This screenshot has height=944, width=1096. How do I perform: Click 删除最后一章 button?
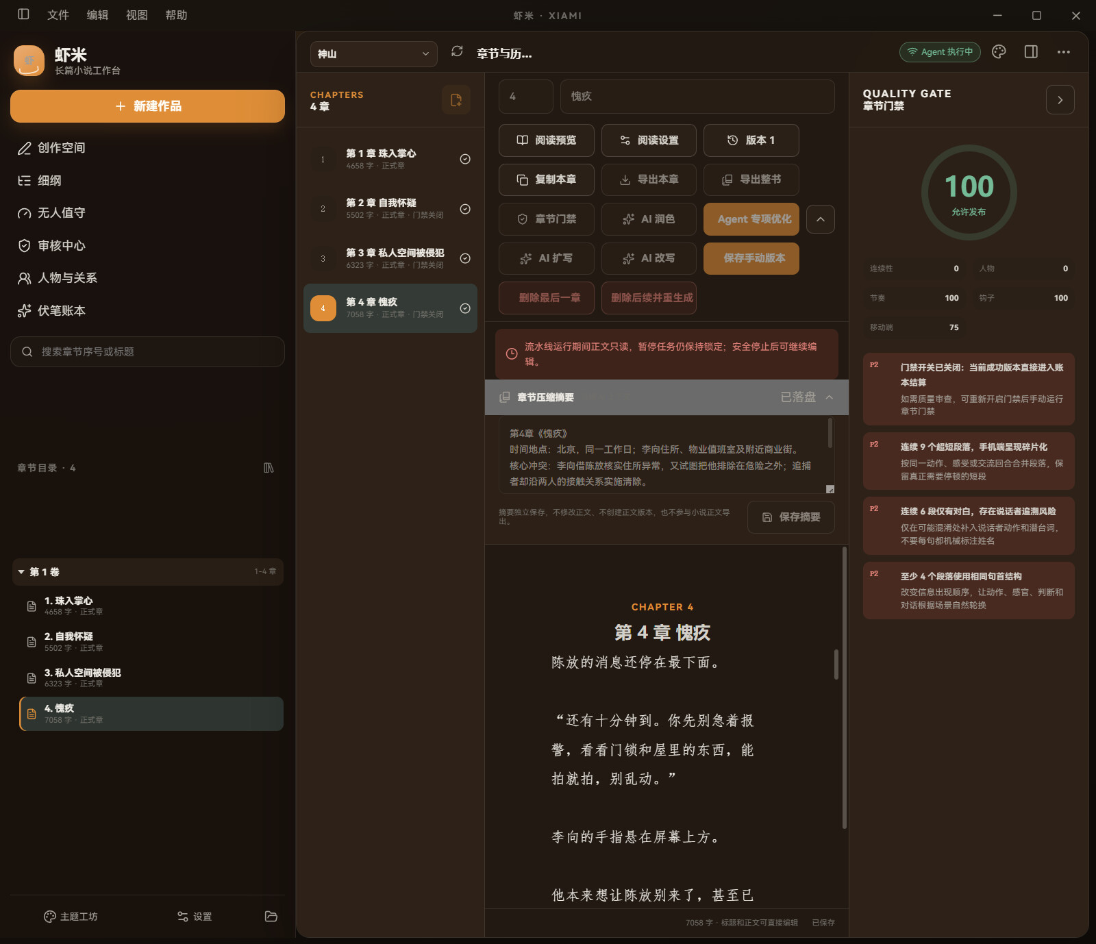(x=547, y=298)
